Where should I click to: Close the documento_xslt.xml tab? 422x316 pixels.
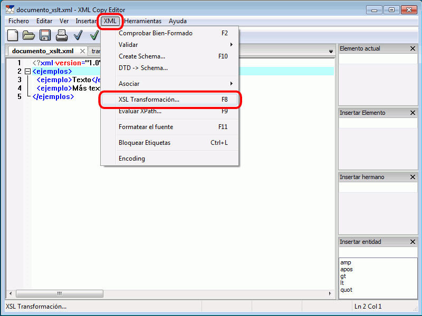83,51
